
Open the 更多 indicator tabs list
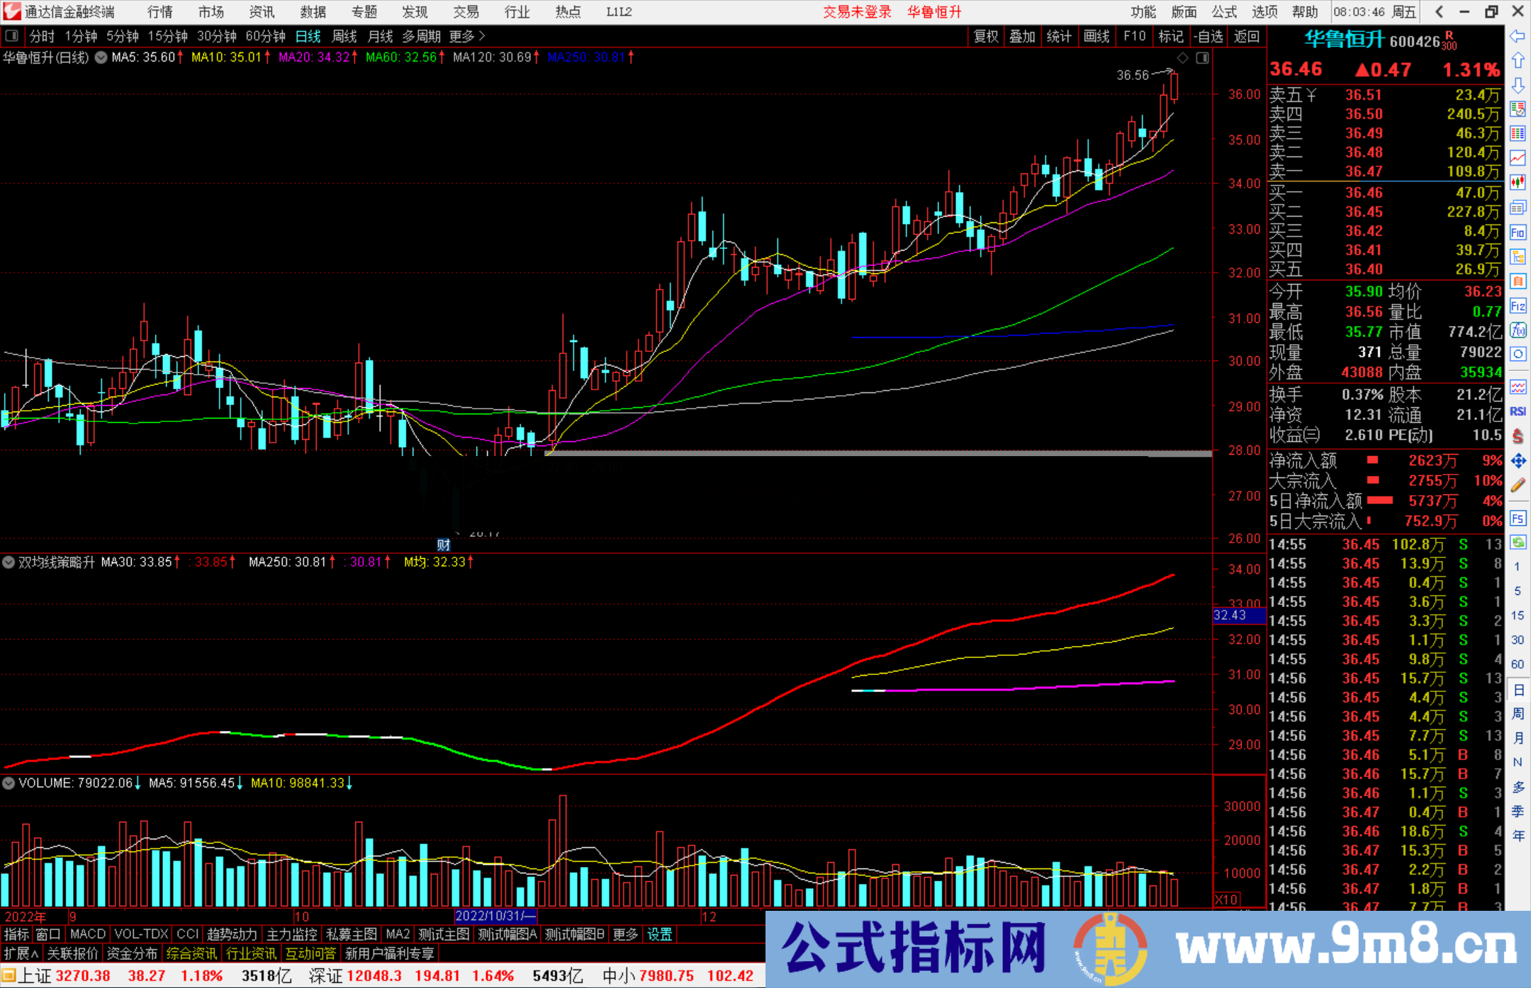[624, 934]
